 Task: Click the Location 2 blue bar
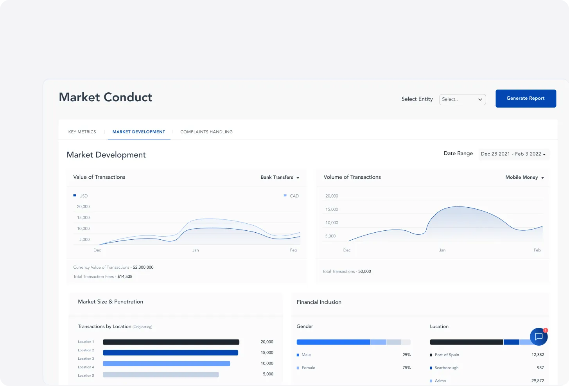171,353
